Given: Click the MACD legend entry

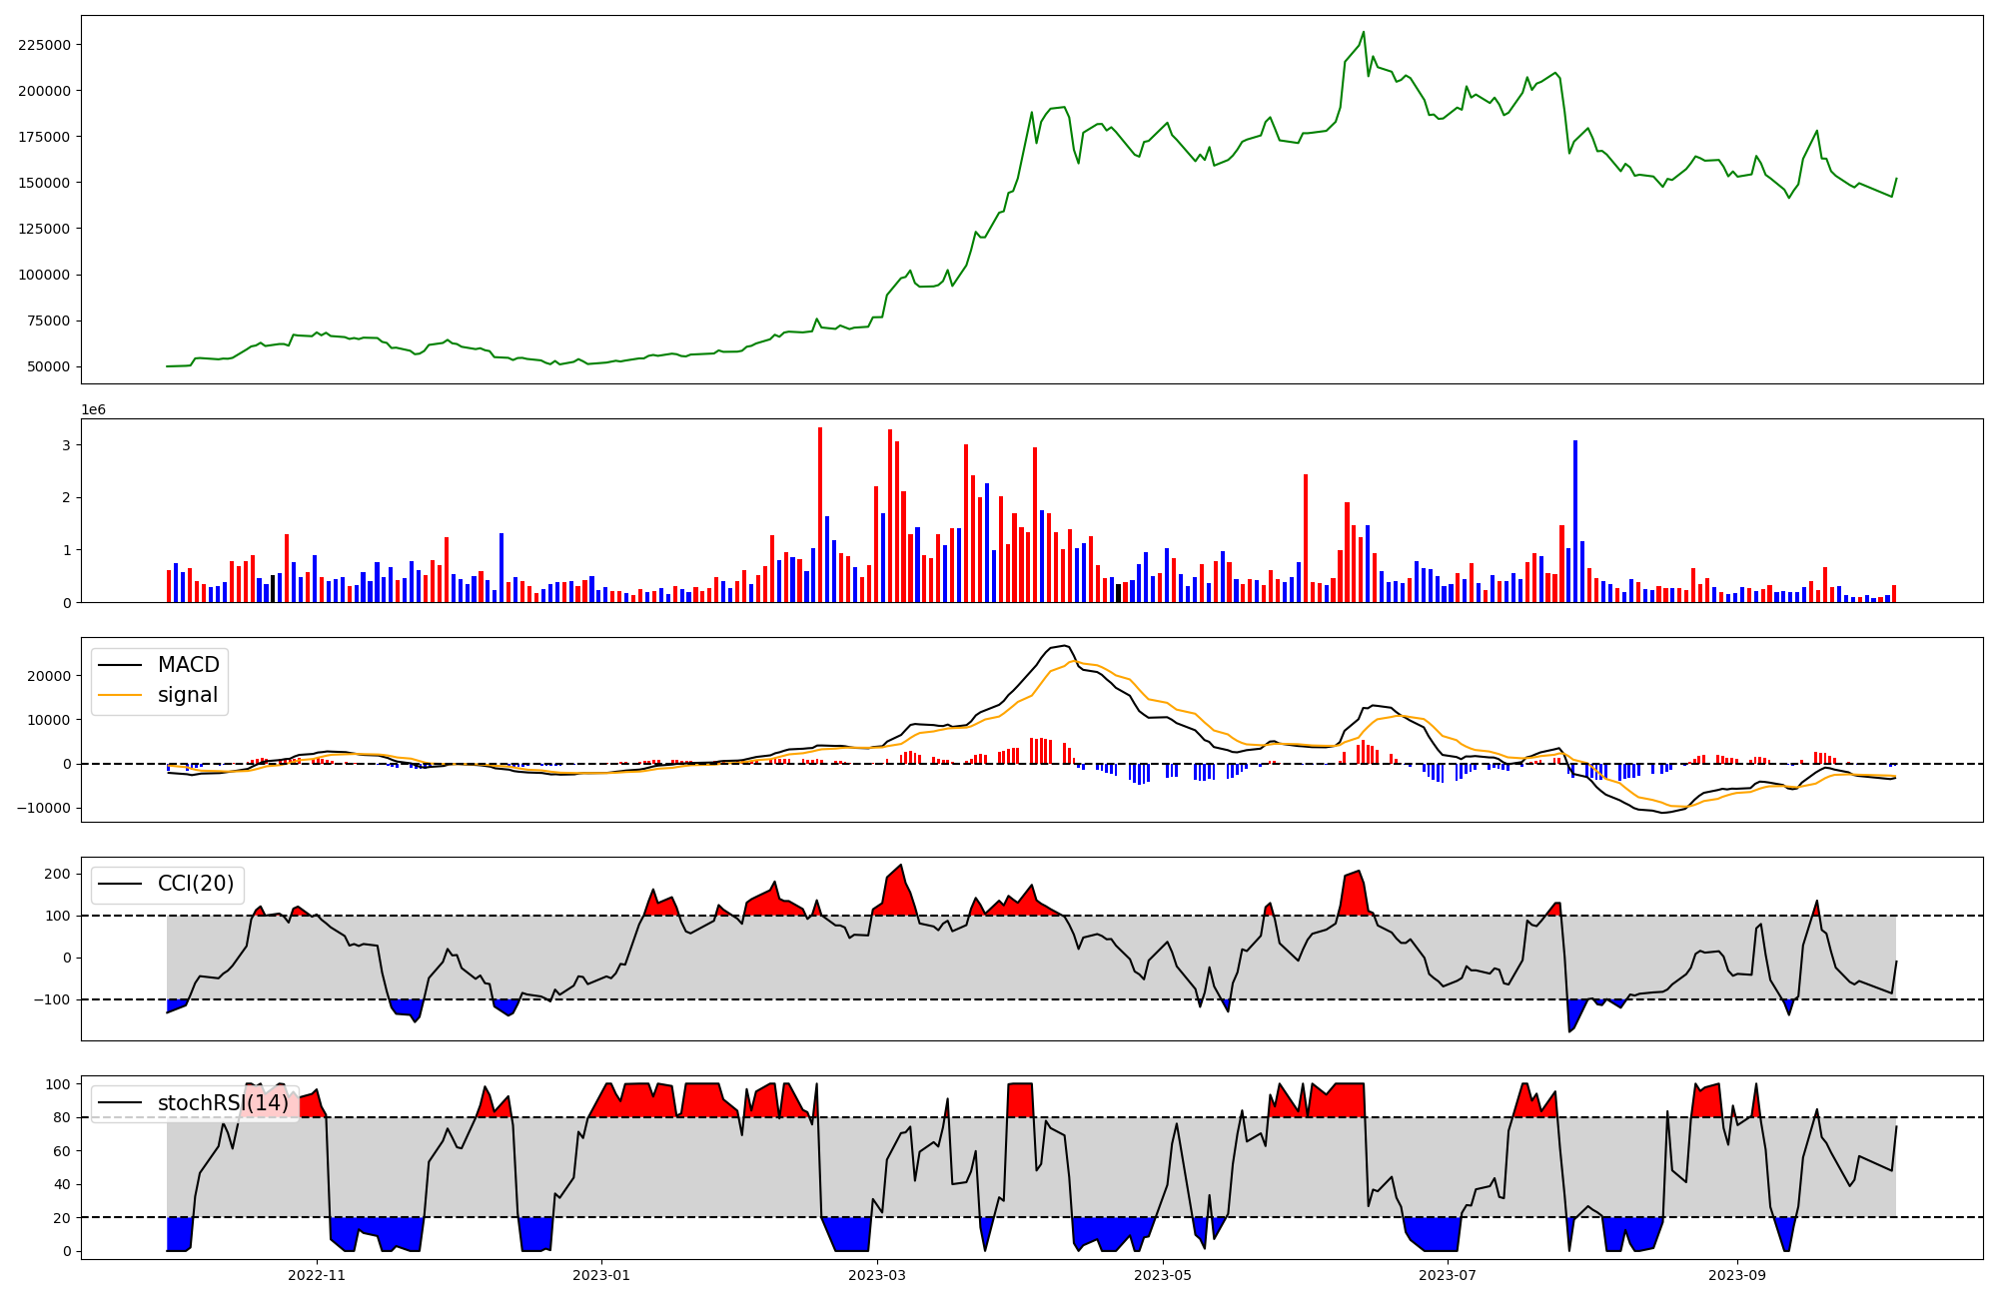Looking at the screenshot, I should point(188,665).
